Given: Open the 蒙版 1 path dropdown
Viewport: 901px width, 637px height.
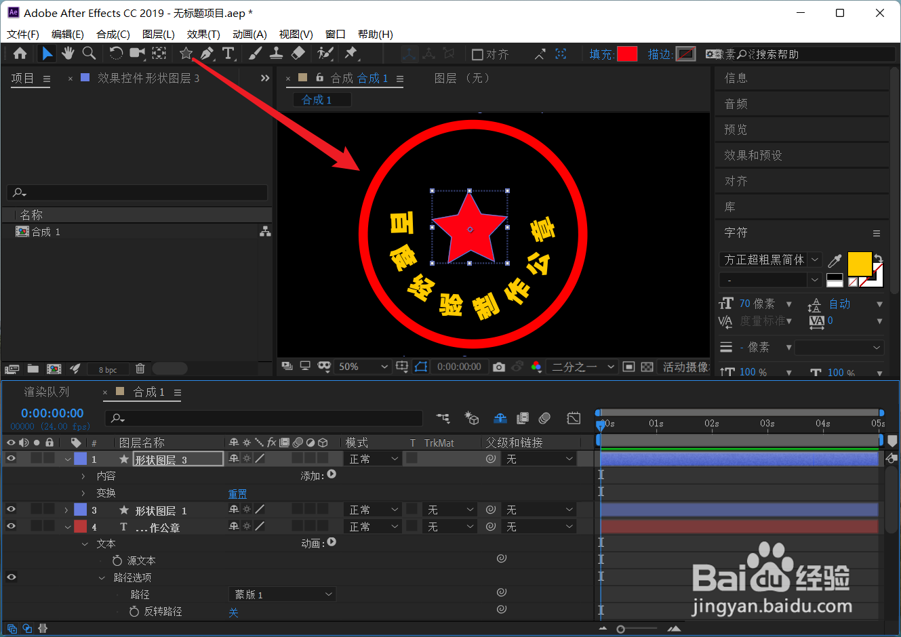Looking at the screenshot, I should pyautogui.click(x=283, y=594).
